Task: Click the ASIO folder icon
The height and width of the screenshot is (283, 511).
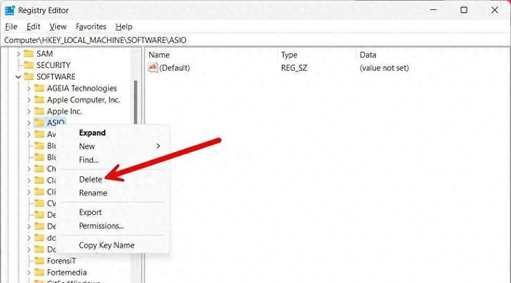Action: [x=39, y=122]
